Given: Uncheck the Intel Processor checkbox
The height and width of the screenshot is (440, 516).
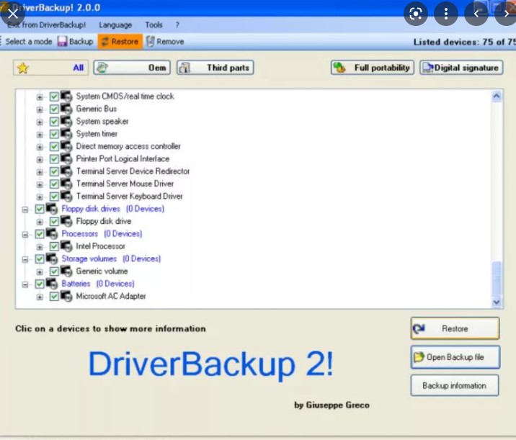Looking at the screenshot, I should [54, 246].
